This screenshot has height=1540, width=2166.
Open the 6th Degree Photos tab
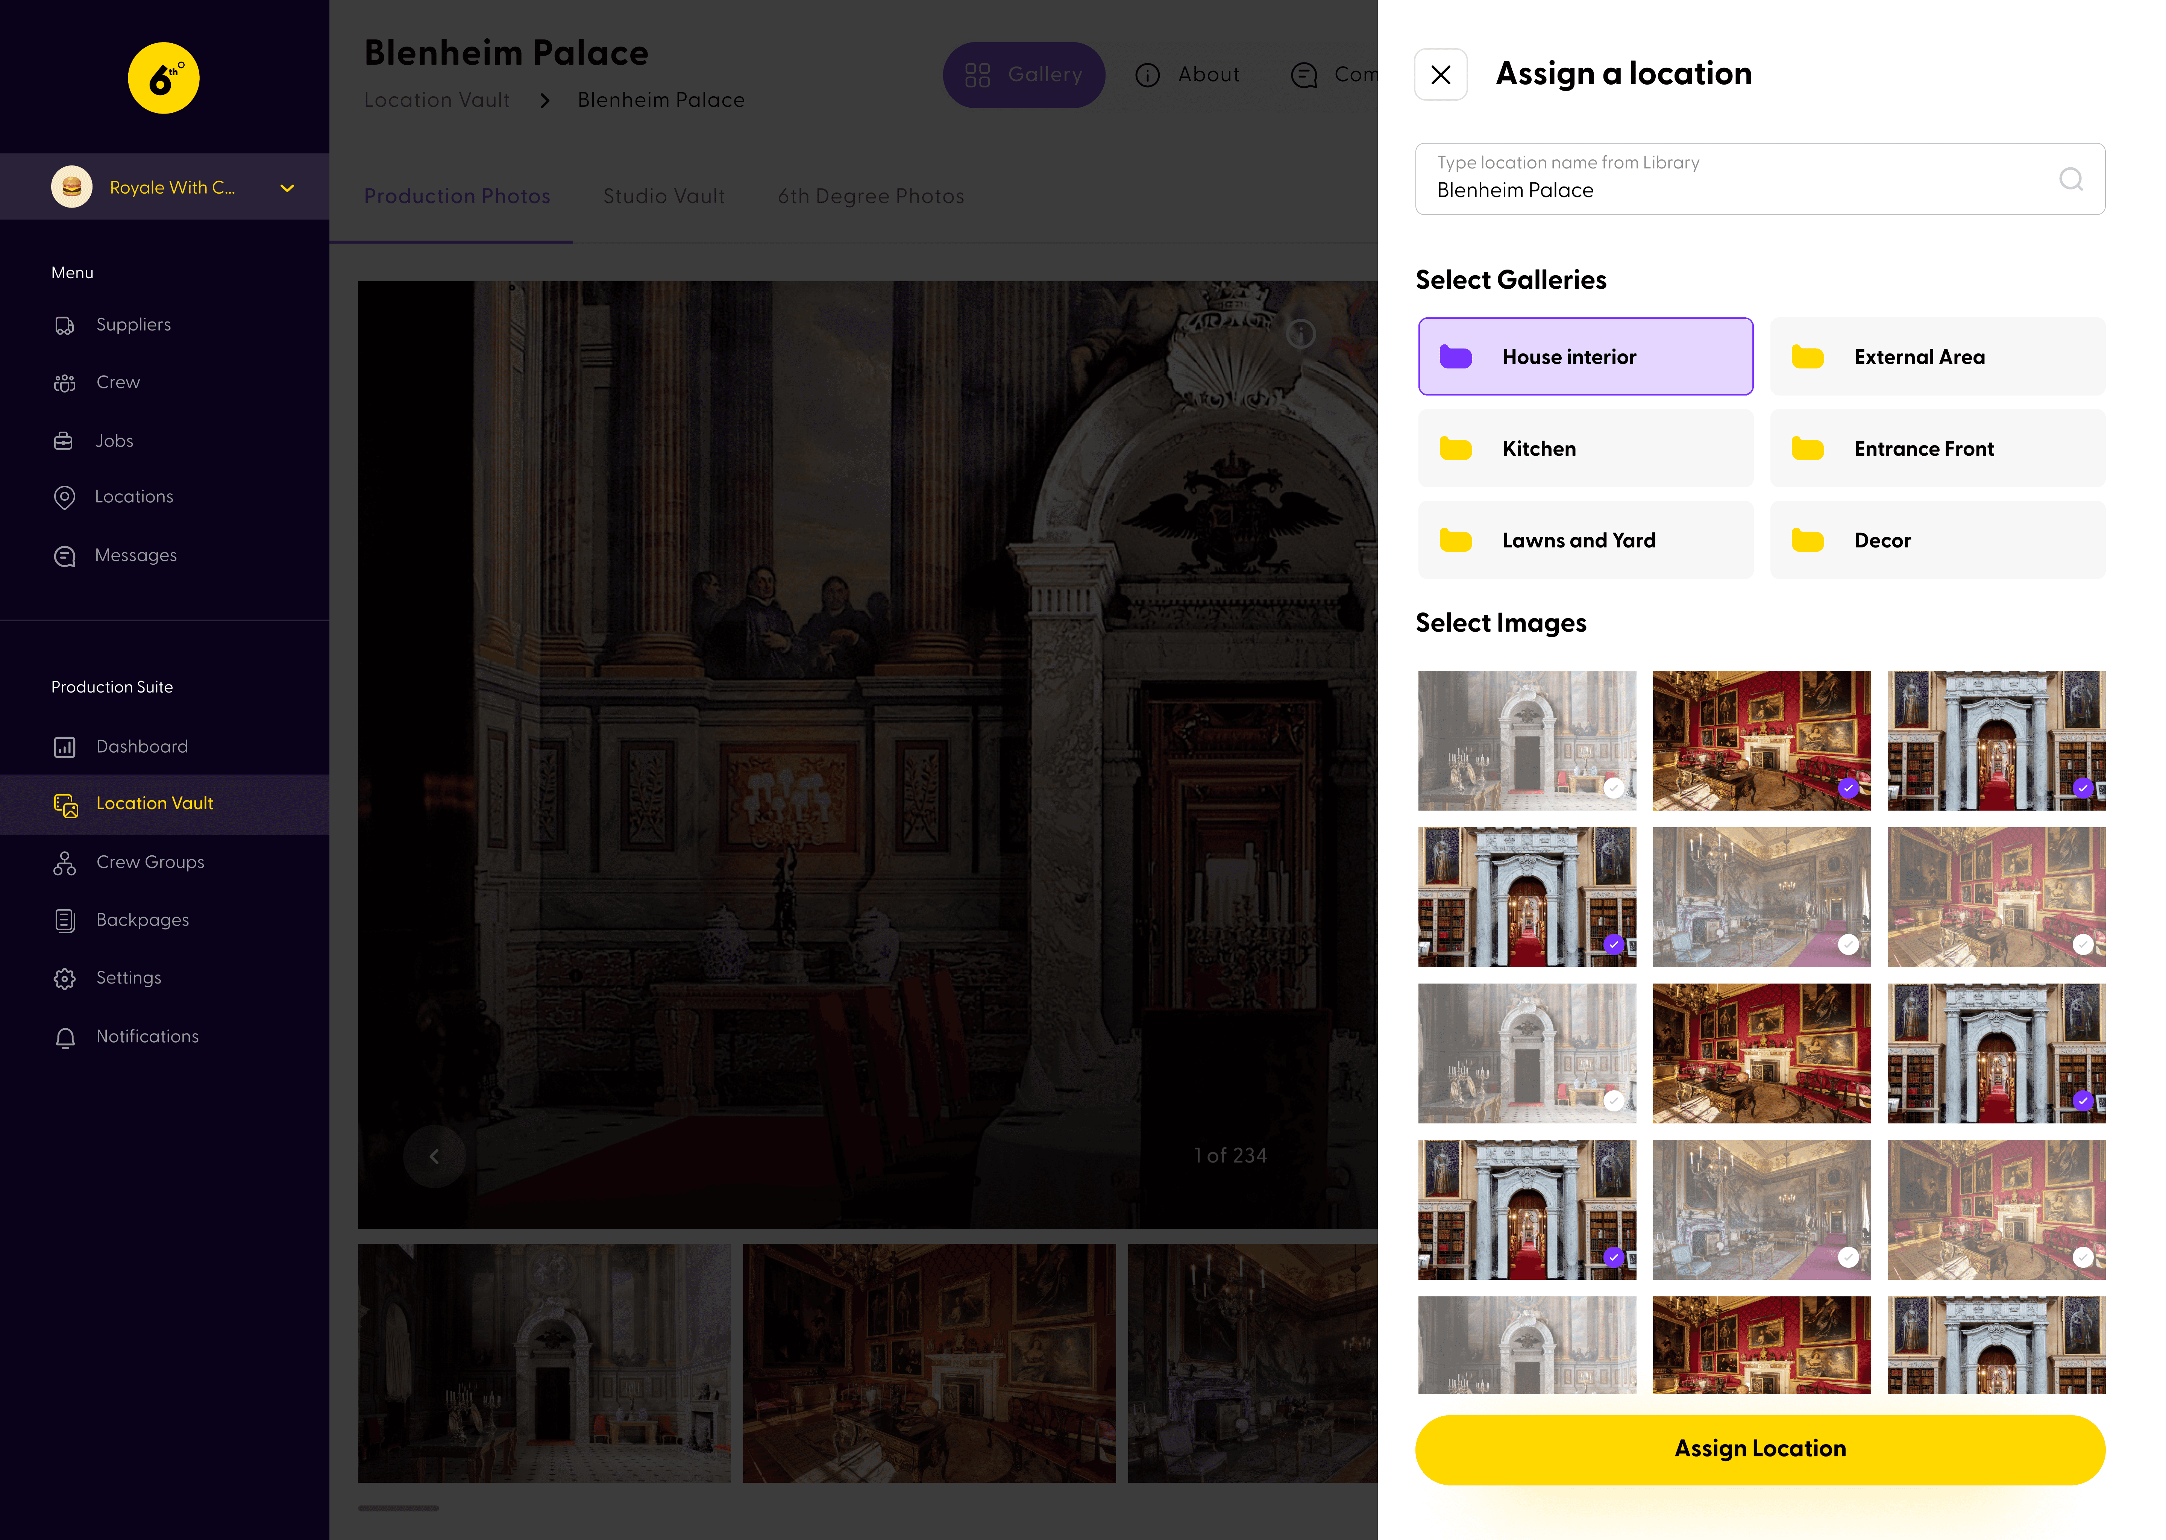tap(871, 196)
